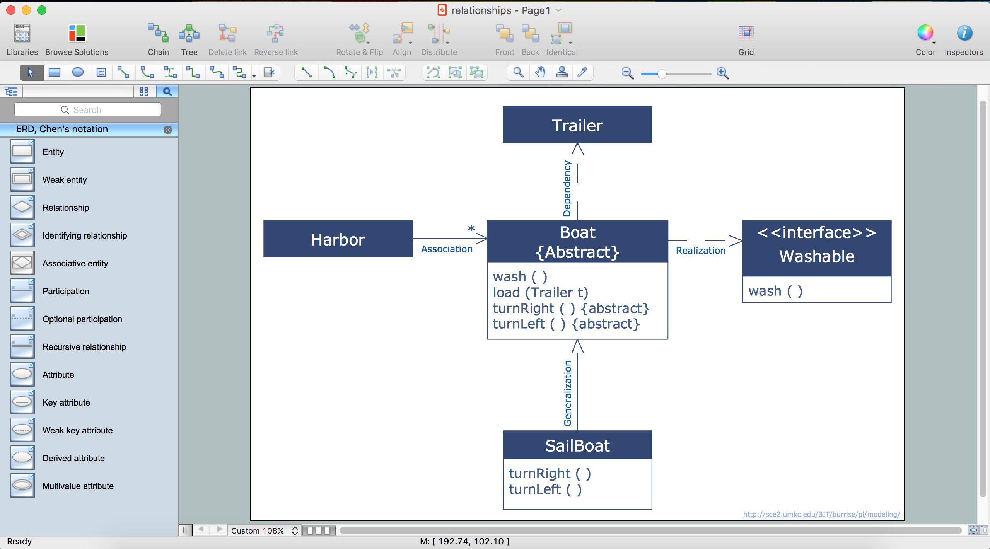Open the Browse Solutions menu

tap(77, 38)
